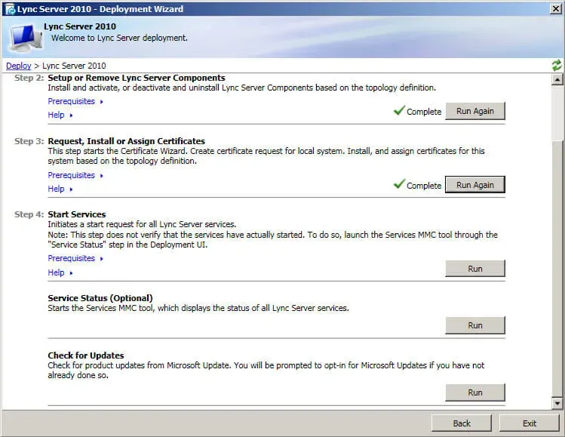The width and height of the screenshot is (565, 437).
Task: Run Check for Updates
Action: point(475,392)
